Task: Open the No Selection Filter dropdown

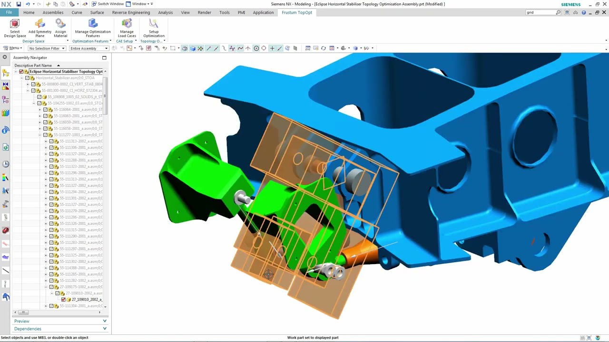Action: [47, 48]
